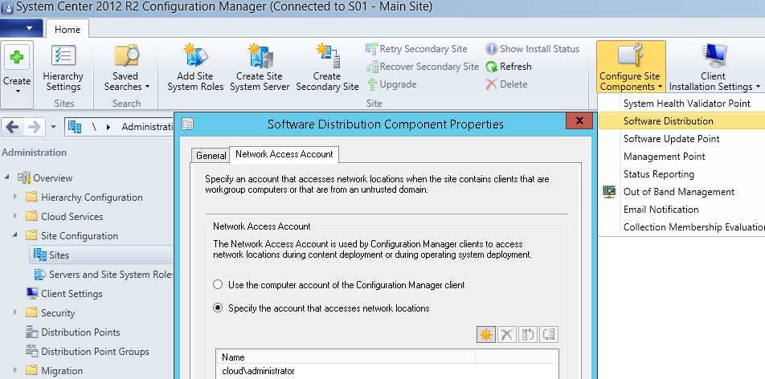Collapse the Site Configuration node
The image size is (765, 379).
pos(15,235)
